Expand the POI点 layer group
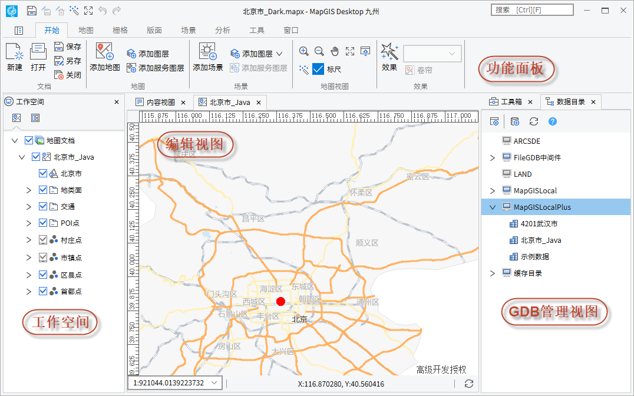Image resolution: width=634 pixels, height=396 pixels. coord(28,223)
